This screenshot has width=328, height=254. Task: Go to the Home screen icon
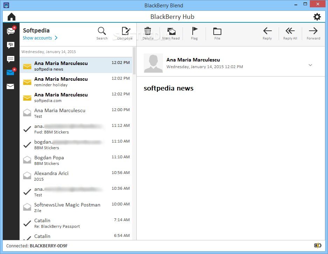coord(12,17)
